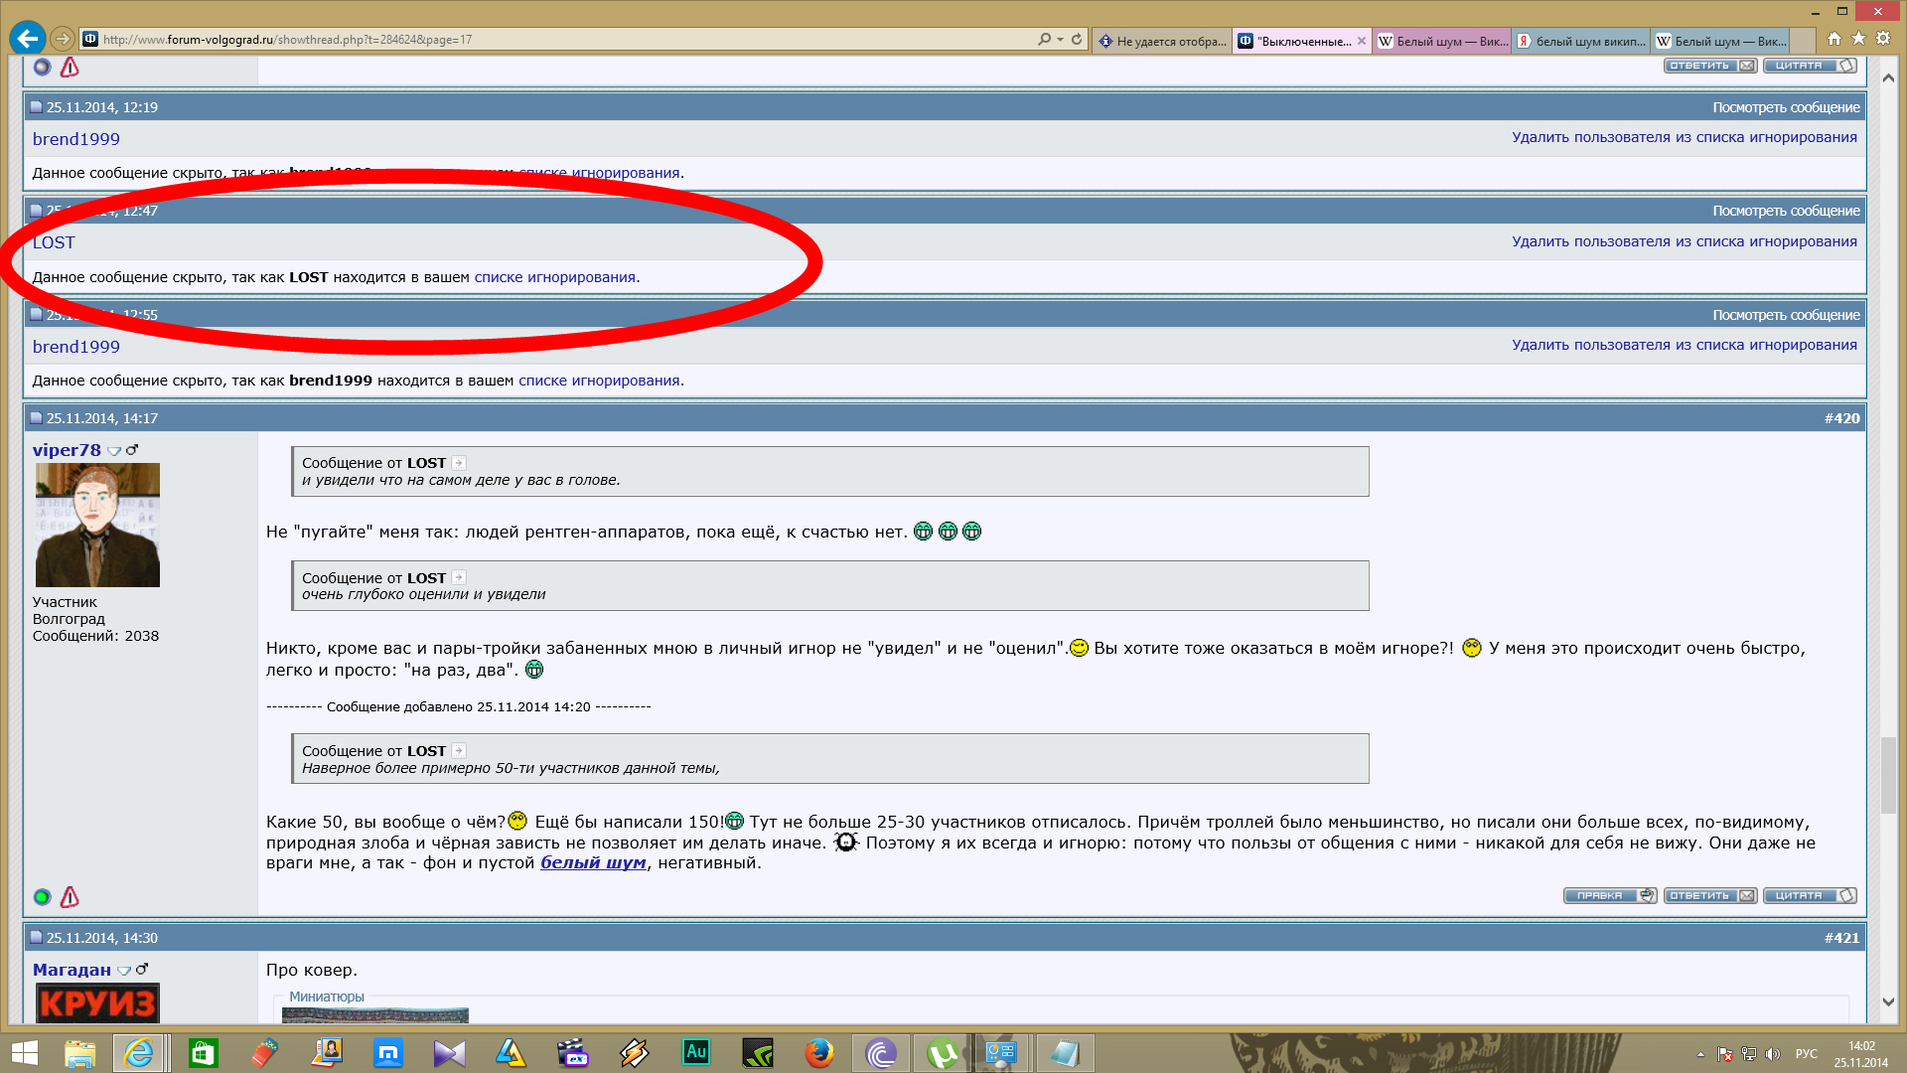The image size is (1907, 1073).
Task: Open Firefox from the taskbar
Action: coord(818,1052)
